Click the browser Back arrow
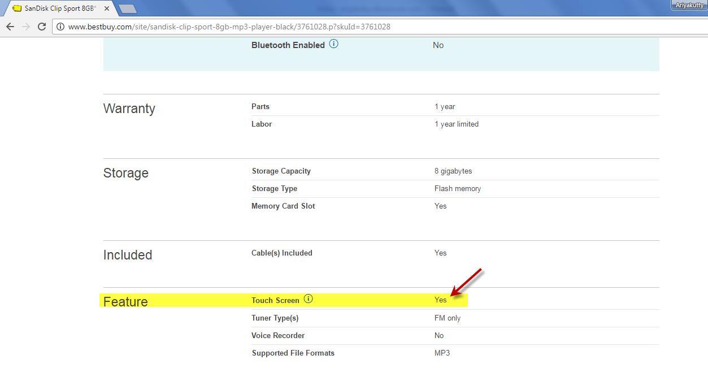 pyautogui.click(x=10, y=27)
